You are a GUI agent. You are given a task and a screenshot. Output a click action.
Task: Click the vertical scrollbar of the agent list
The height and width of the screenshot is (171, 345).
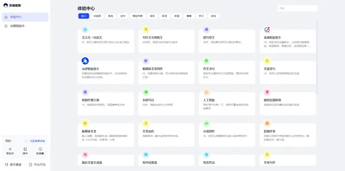point(317,58)
